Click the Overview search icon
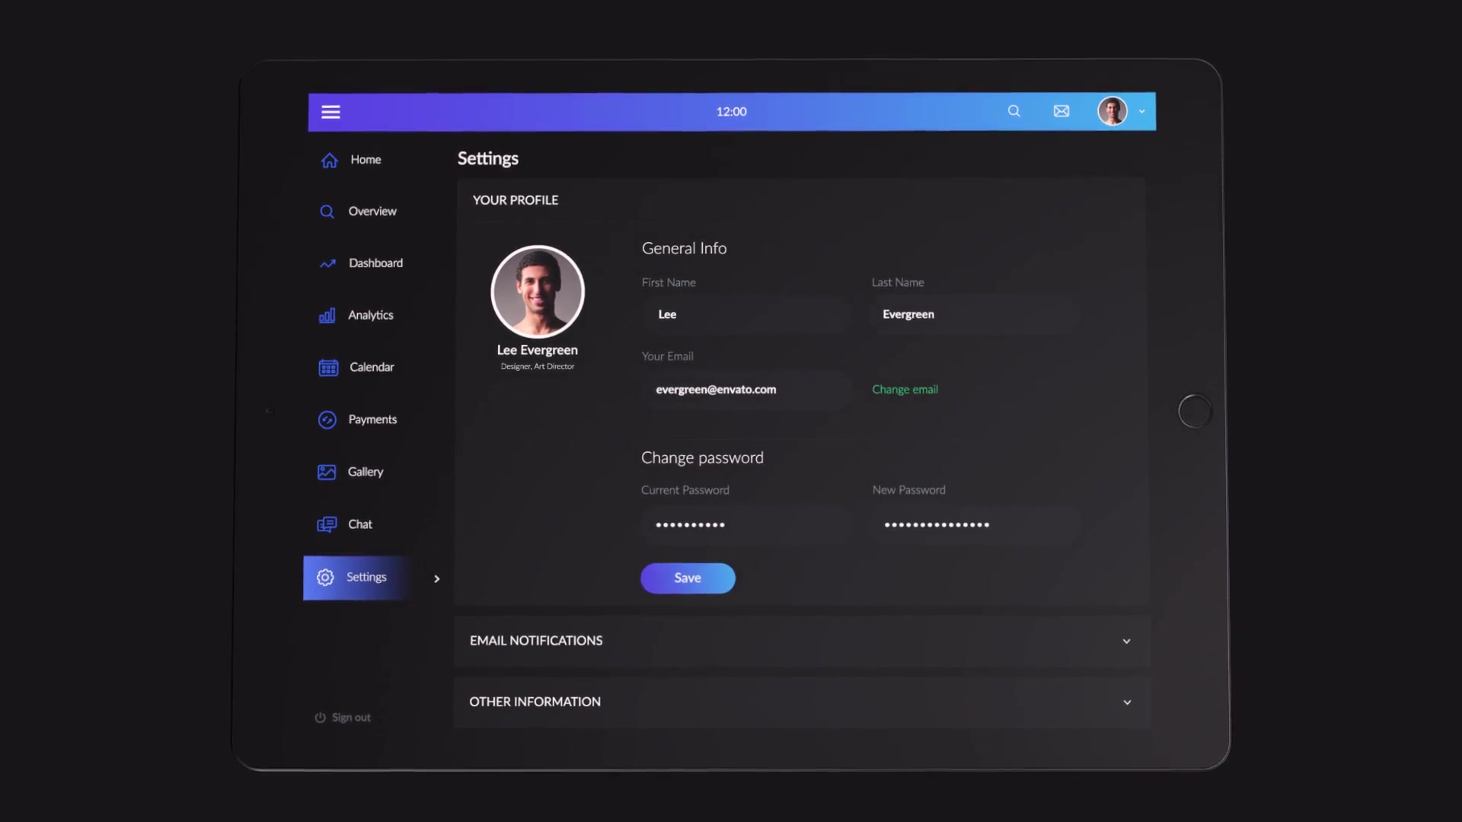This screenshot has width=1462, height=822. [x=327, y=211]
